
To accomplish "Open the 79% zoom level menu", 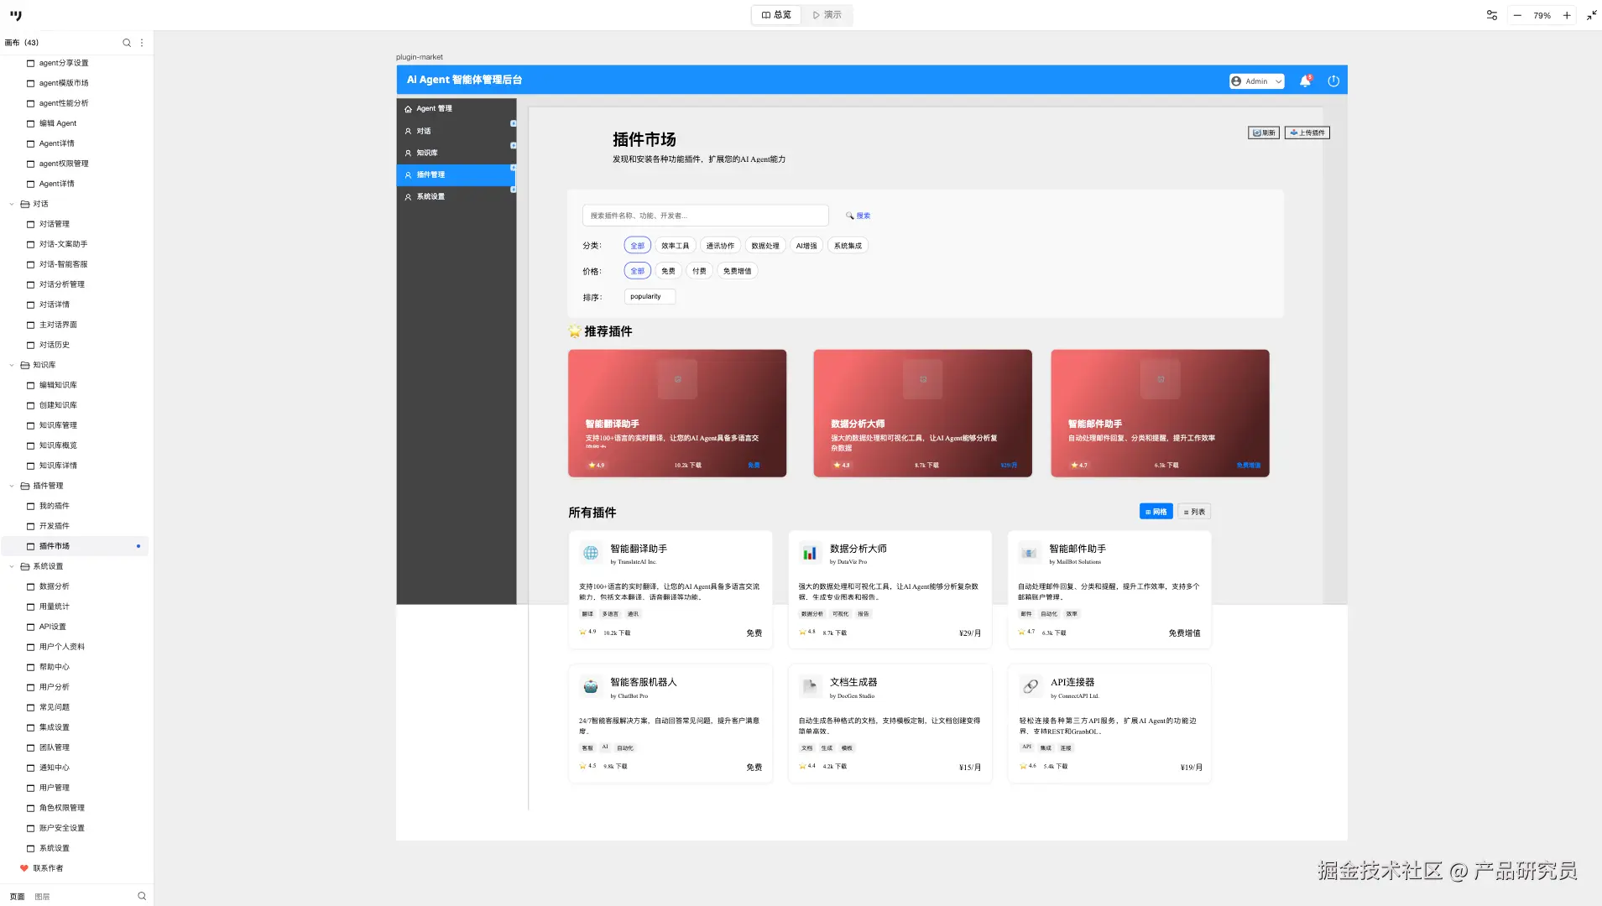I will pos(1542,15).
